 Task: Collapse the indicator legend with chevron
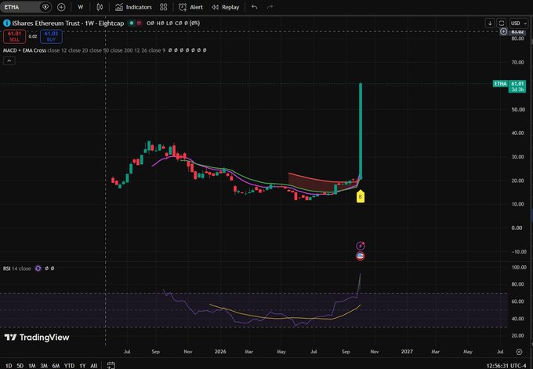[x=9, y=60]
